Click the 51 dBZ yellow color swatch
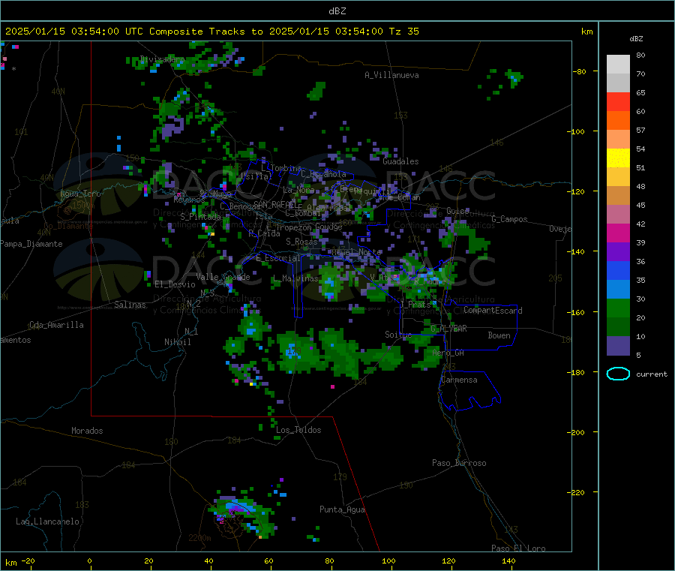This screenshot has width=675, height=571. click(618, 158)
